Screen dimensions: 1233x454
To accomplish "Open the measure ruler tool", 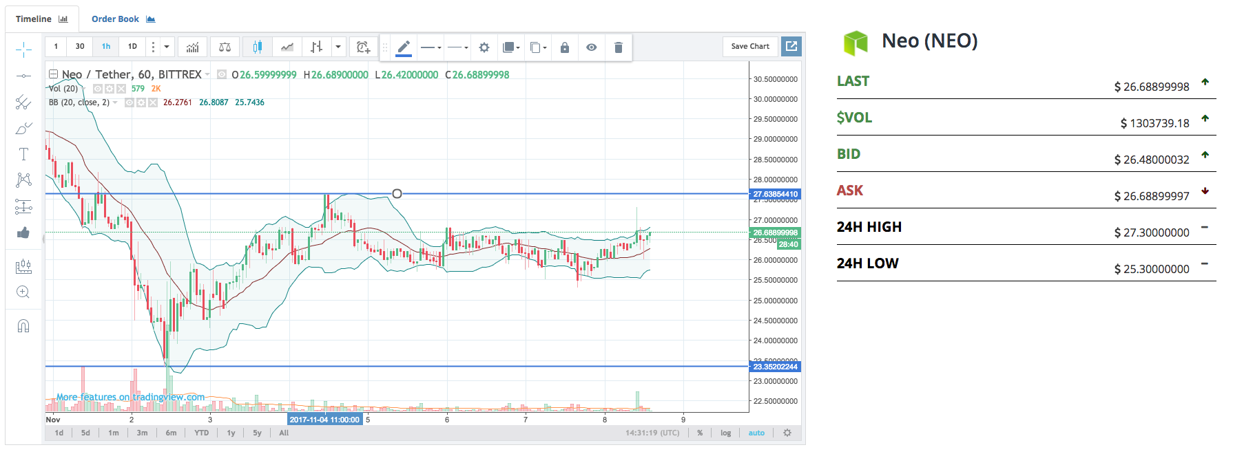I will click(x=23, y=266).
